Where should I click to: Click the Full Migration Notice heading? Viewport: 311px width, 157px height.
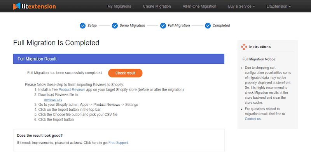point(259,59)
